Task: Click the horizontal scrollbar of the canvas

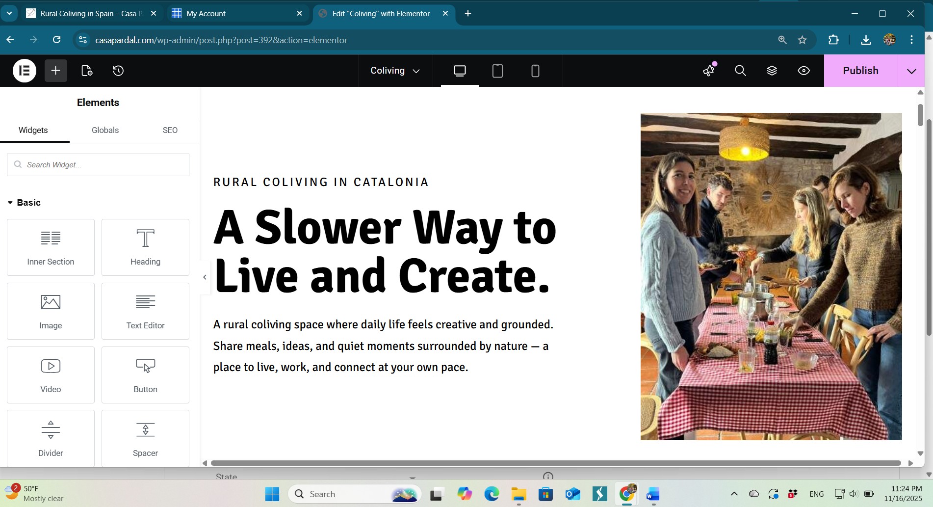Action: [x=555, y=463]
